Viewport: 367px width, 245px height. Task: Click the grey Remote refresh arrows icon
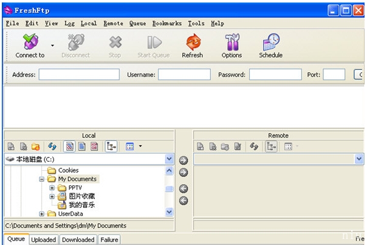[x=254, y=147]
